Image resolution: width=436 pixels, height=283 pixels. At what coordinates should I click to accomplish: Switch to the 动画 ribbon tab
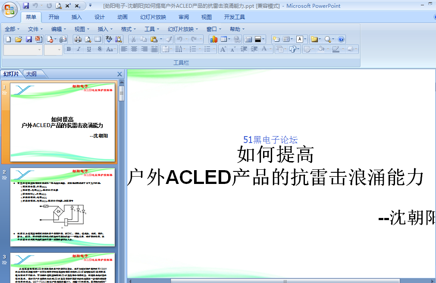(x=122, y=17)
